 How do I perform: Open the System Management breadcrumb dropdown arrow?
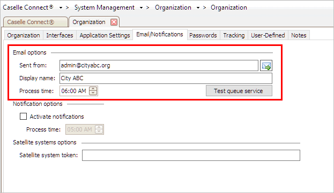pos(141,8)
